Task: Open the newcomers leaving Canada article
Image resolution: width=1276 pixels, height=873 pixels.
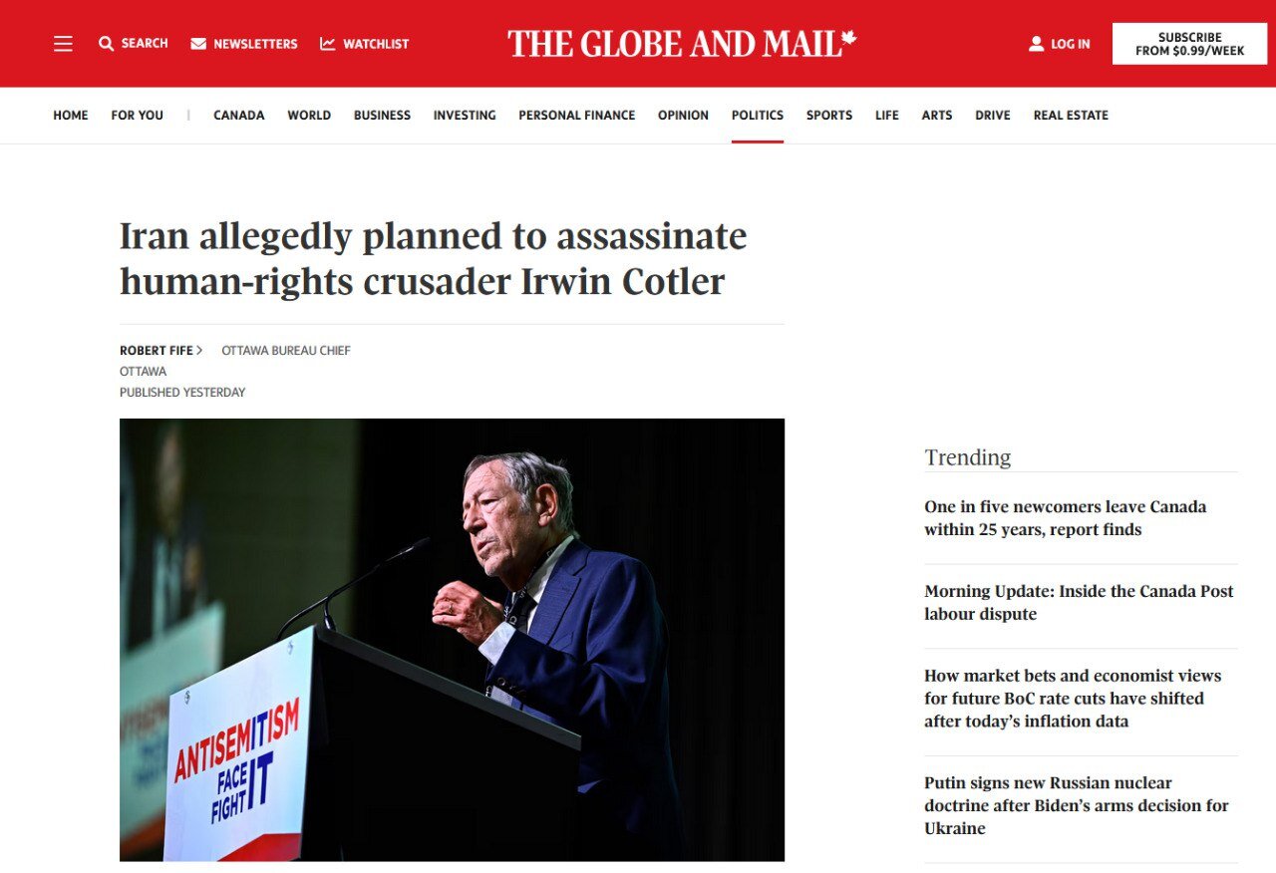Action: pos(1065,518)
